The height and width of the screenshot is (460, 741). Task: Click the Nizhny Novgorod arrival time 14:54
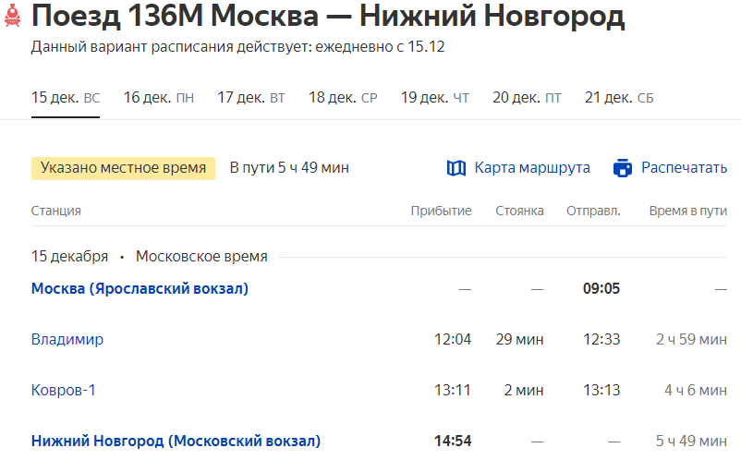[x=453, y=441]
